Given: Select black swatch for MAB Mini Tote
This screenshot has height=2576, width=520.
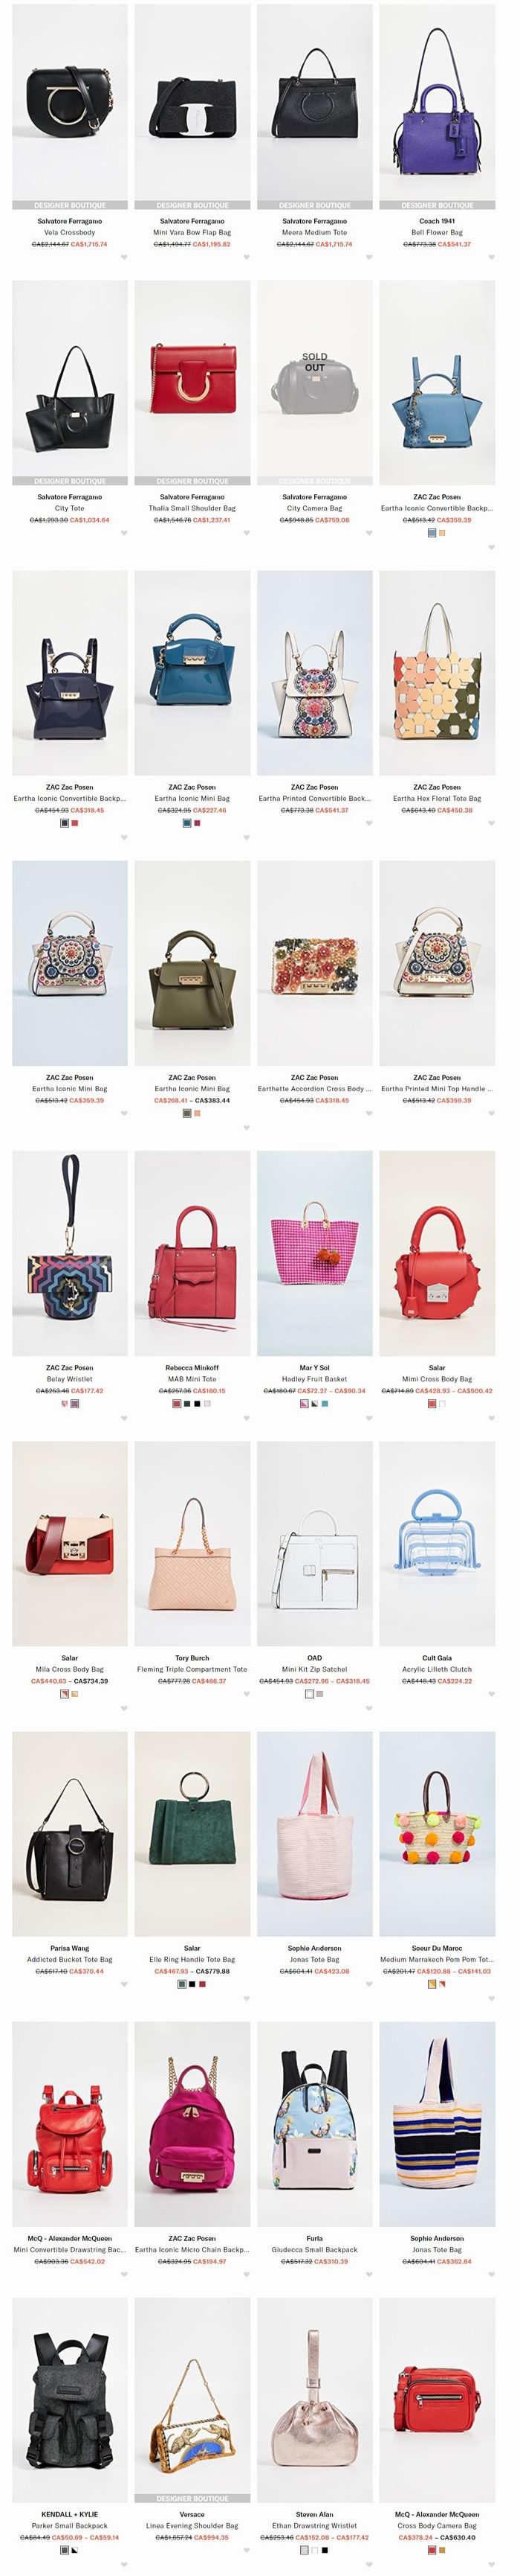Looking at the screenshot, I should tap(198, 1403).
